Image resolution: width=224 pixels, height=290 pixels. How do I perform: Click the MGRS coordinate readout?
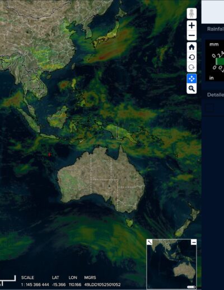tap(102, 284)
